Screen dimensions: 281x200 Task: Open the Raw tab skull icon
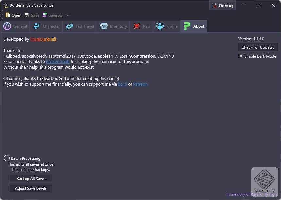pos(137,26)
